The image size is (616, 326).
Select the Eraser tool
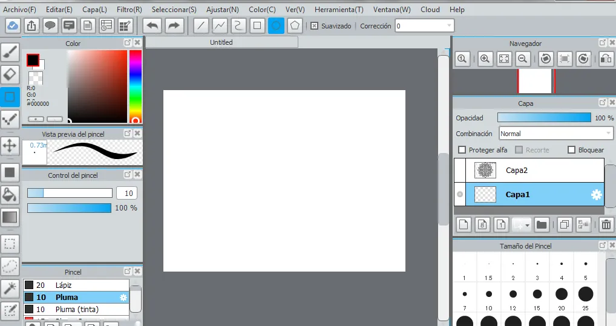click(x=10, y=74)
